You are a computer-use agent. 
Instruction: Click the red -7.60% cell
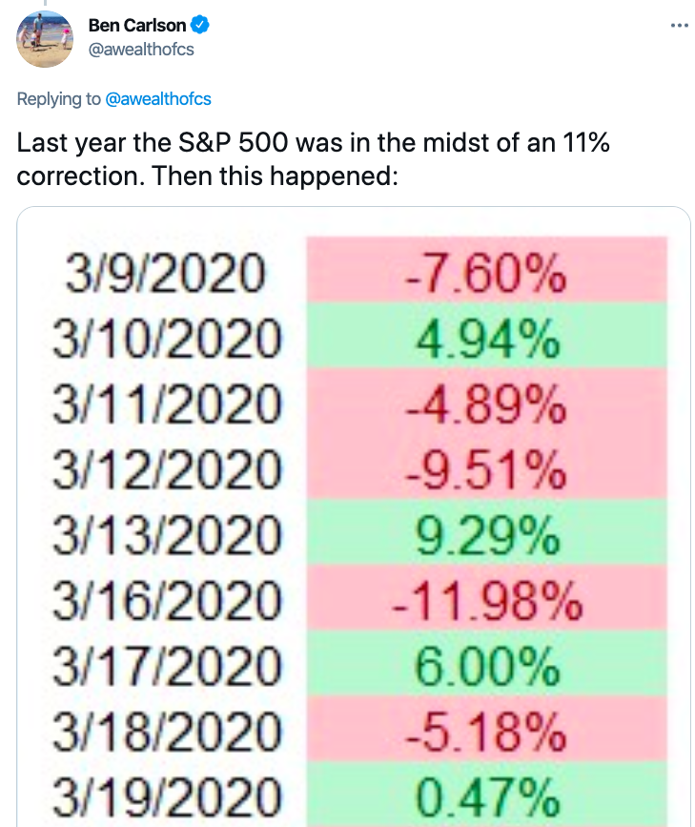486,278
